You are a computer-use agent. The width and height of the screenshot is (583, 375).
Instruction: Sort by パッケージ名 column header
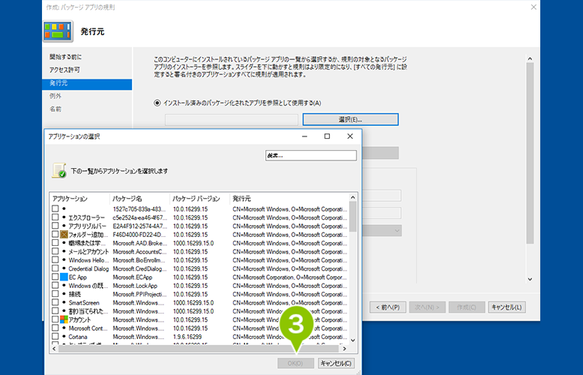click(140, 199)
